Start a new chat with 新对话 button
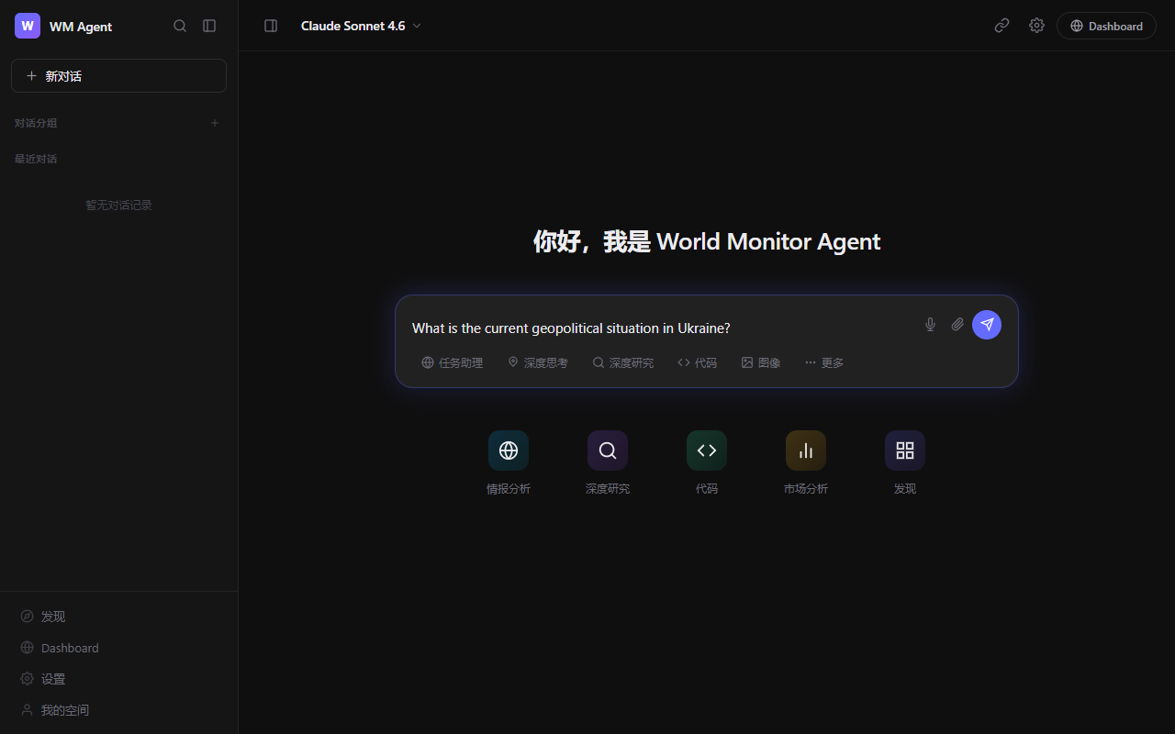 coord(118,75)
